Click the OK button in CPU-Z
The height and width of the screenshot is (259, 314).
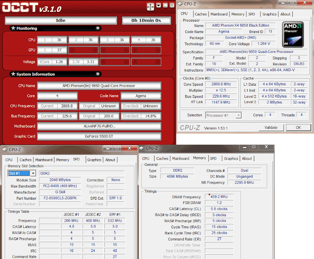(x=298, y=127)
